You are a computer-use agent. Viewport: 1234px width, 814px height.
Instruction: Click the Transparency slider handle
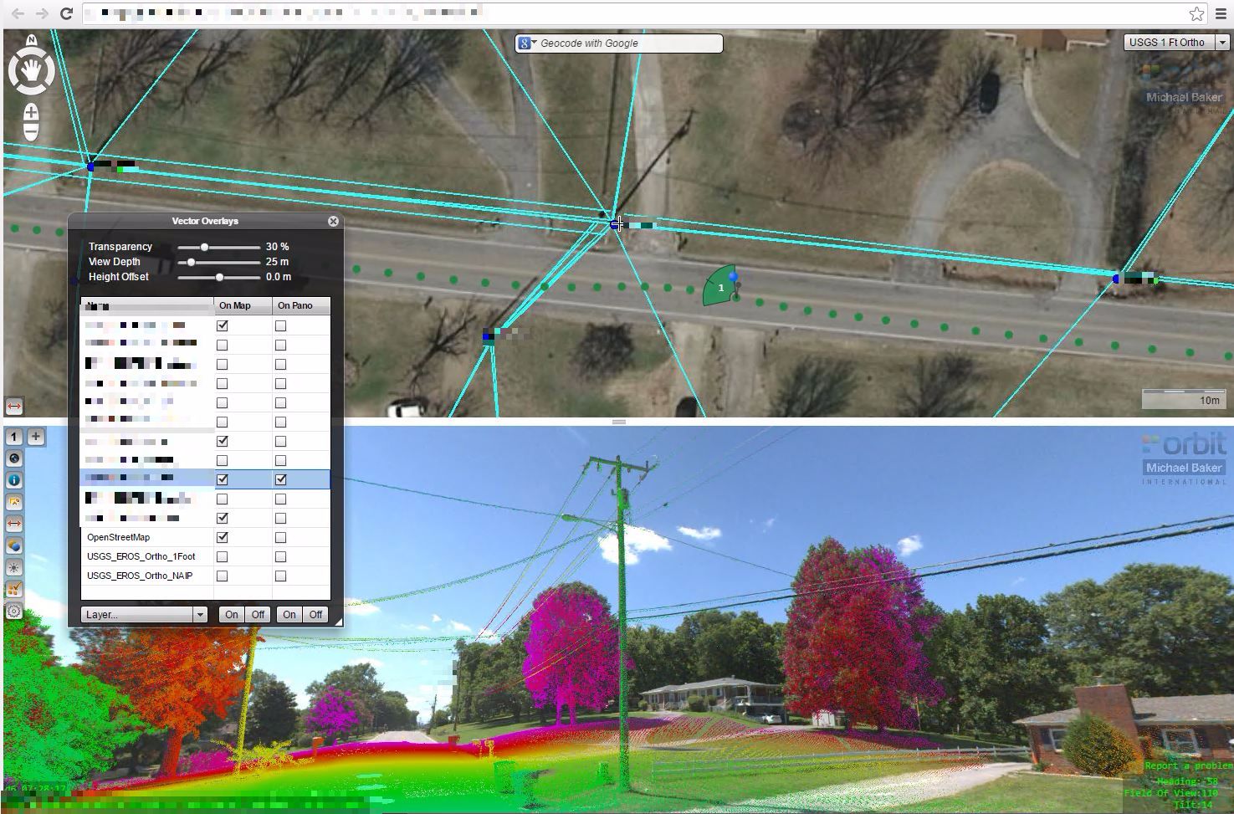point(204,248)
